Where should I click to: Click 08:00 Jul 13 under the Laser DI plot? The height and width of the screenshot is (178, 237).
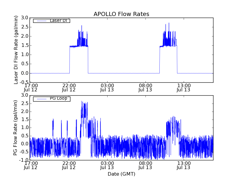(145, 88)
